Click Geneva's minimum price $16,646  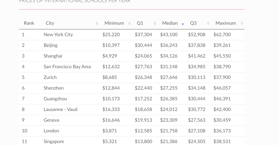111,120
